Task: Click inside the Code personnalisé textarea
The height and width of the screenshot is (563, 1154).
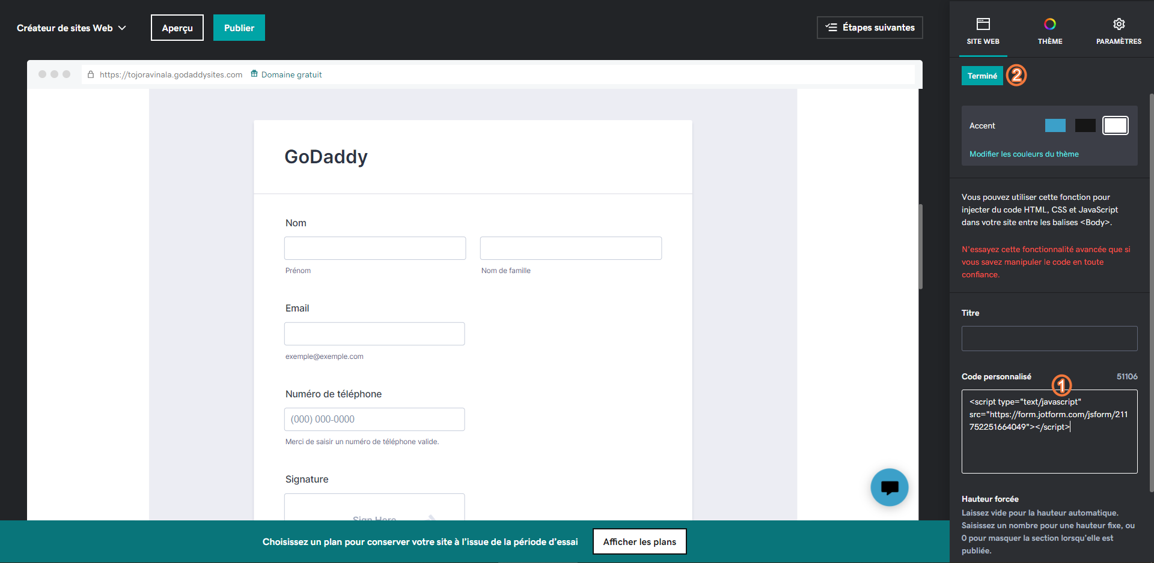Action: 1049,432
